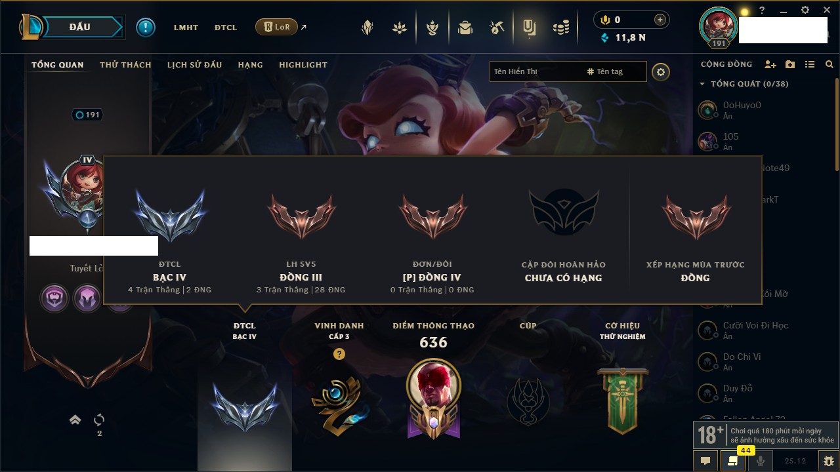Switch to the THỬ THÁCH tab
Image resolution: width=840 pixels, height=472 pixels.
tap(125, 65)
